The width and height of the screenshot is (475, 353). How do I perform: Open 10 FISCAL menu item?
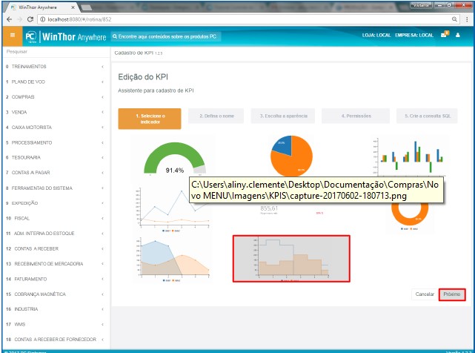tap(56, 218)
